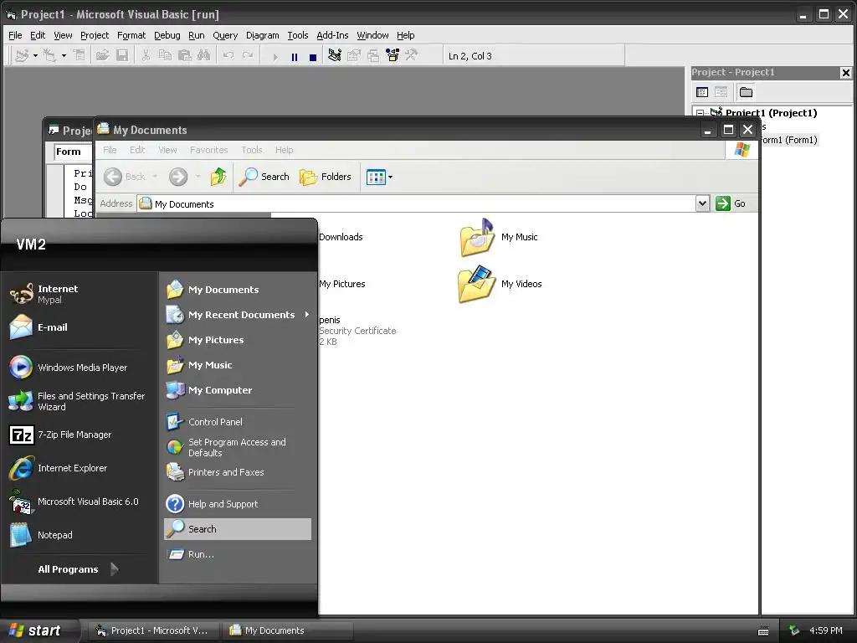Click the Paste clipboard icon
This screenshot has width=857, height=643.
(x=184, y=56)
